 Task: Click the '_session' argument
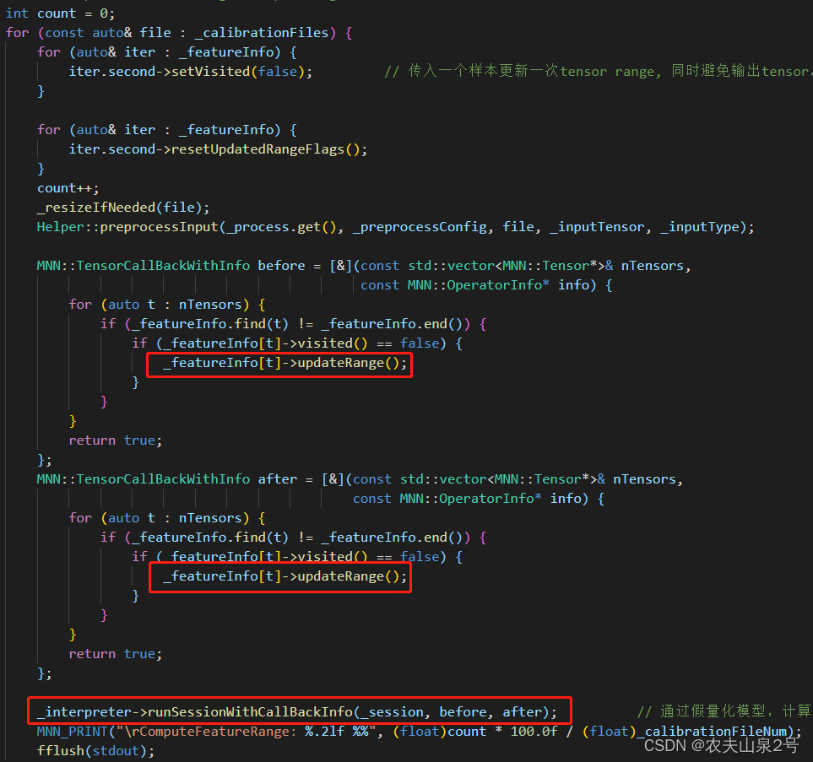click(393, 712)
